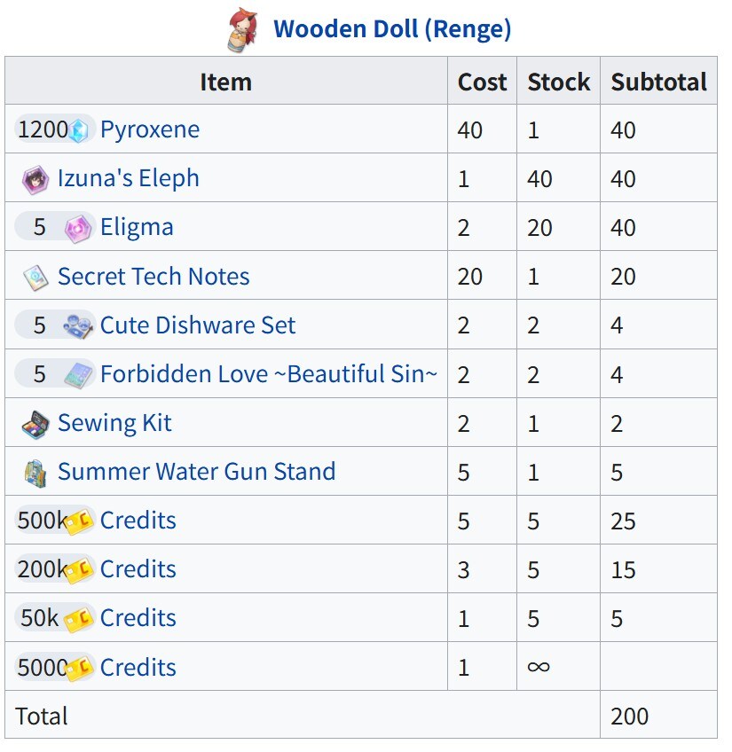Click the Wooden Doll (Renge) icon

(x=241, y=28)
